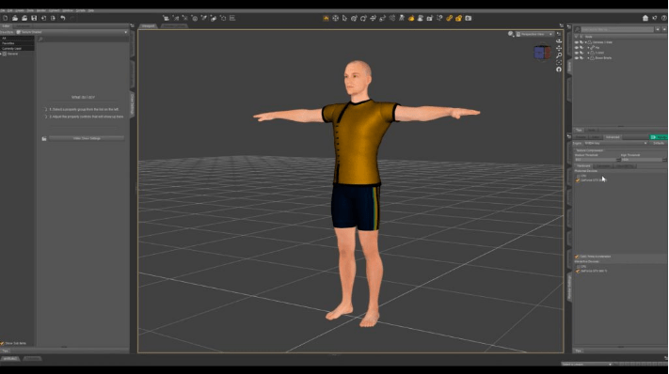Open the DrawStyle Texture Shaded dropdown
Viewport: 669px width, 374px height.
pos(72,32)
